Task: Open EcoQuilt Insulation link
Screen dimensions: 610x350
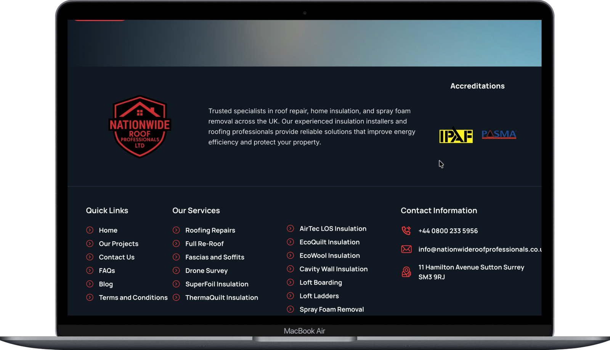Action: pos(329,242)
